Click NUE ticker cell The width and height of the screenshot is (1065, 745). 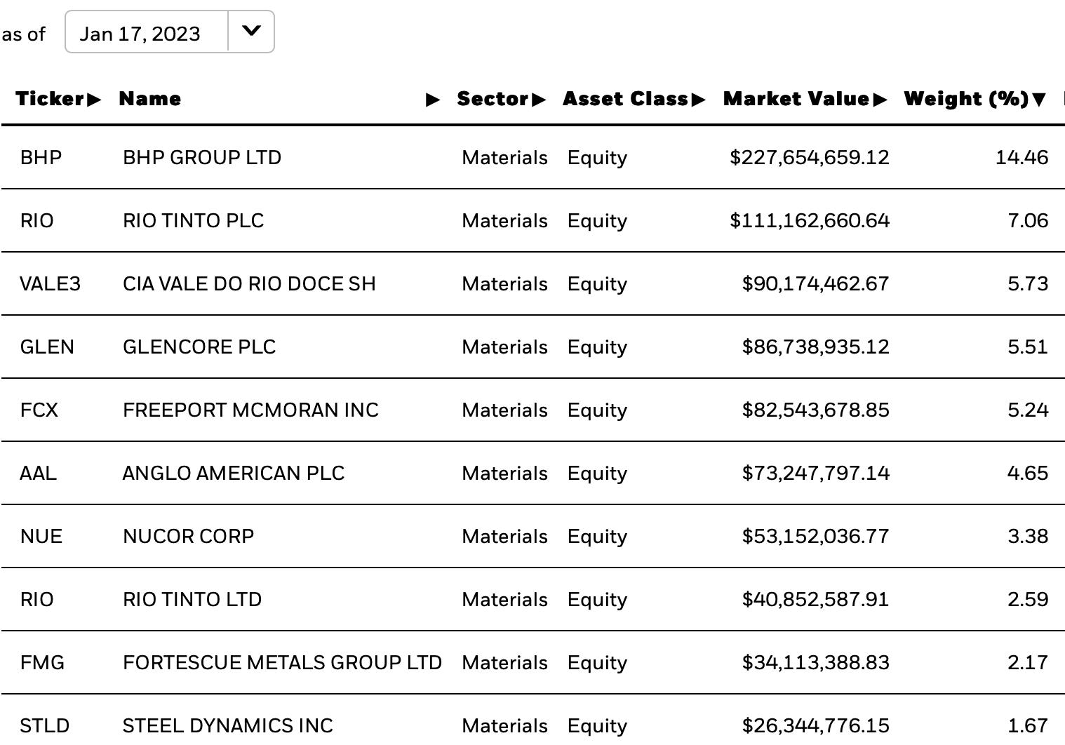click(41, 537)
